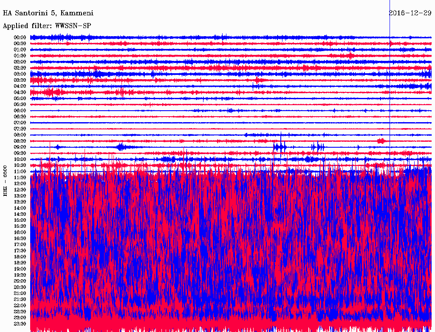The width and height of the screenshot is (435, 332).
Task: Select the 19:00 time row label
Action: (20, 269)
